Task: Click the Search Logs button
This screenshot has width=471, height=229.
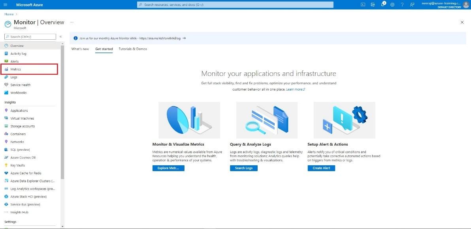Action: tap(244, 168)
